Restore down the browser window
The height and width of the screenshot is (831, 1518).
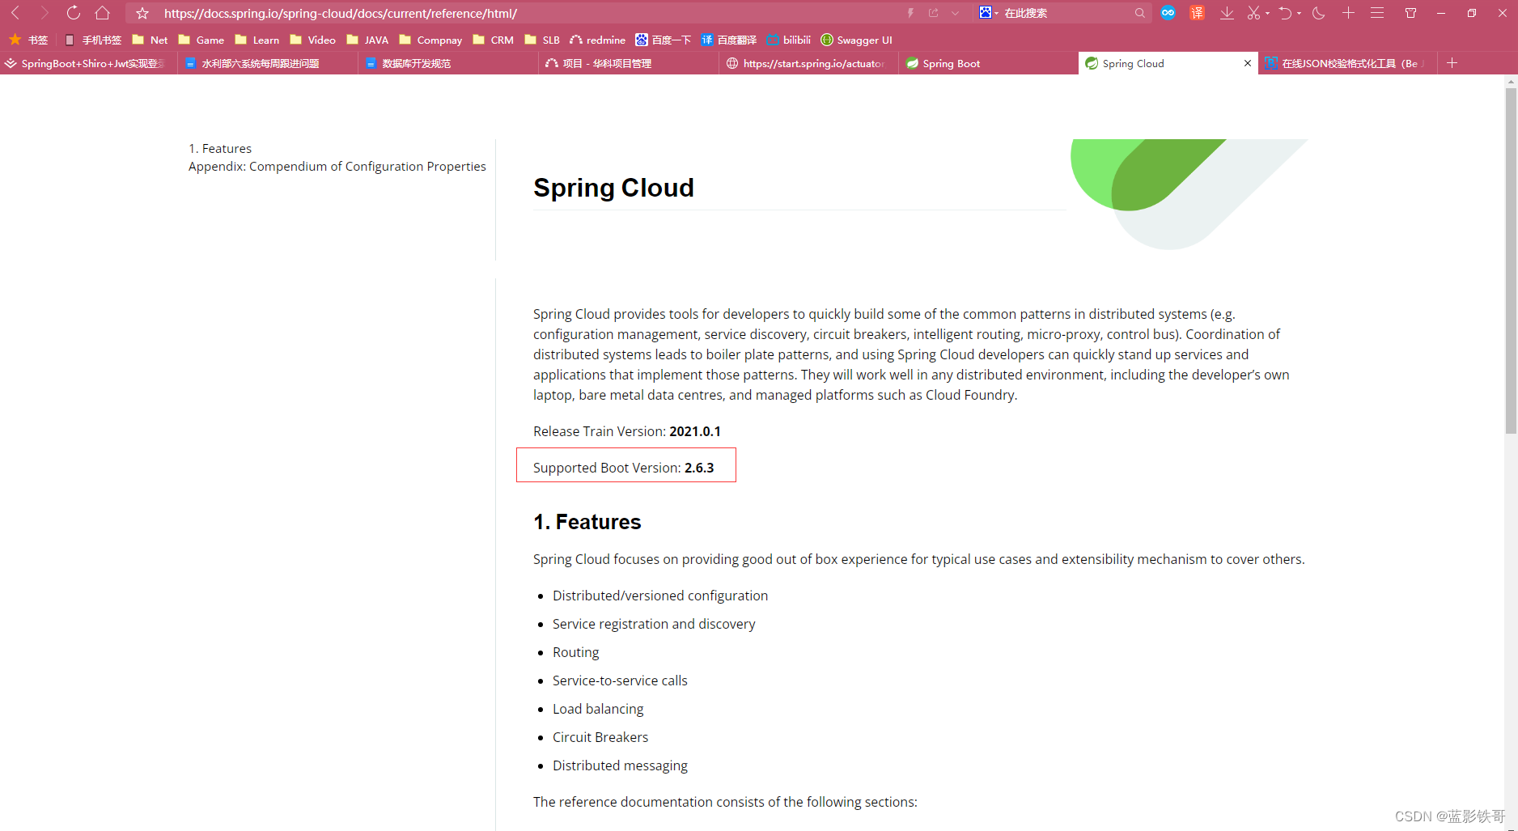click(x=1472, y=13)
